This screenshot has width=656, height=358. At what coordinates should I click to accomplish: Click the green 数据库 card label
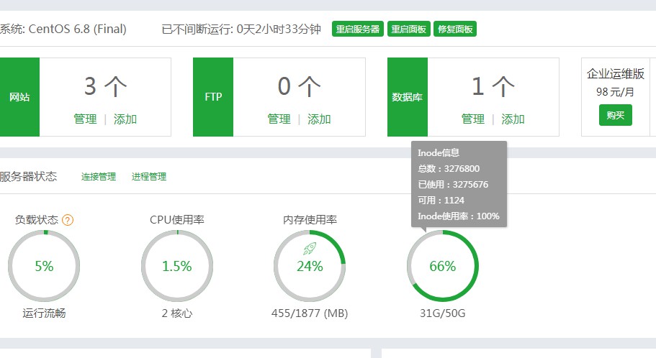(408, 97)
